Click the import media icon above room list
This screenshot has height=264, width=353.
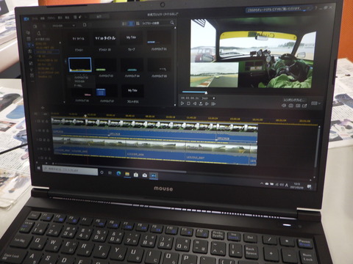click(x=35, y=26)
